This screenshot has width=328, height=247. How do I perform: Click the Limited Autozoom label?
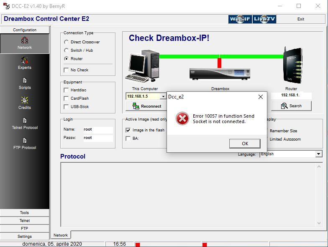coord(285,139)
